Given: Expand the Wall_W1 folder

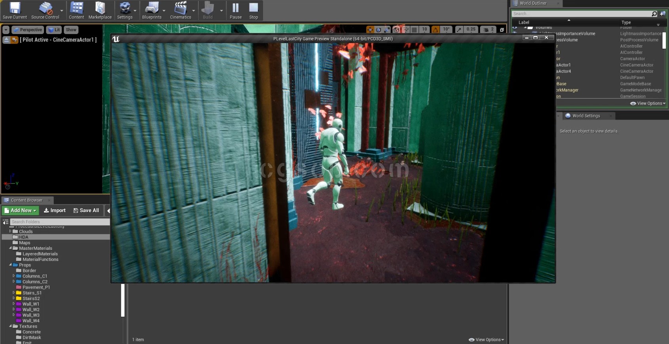Looking at the screenshot, I should coord(13,304).
